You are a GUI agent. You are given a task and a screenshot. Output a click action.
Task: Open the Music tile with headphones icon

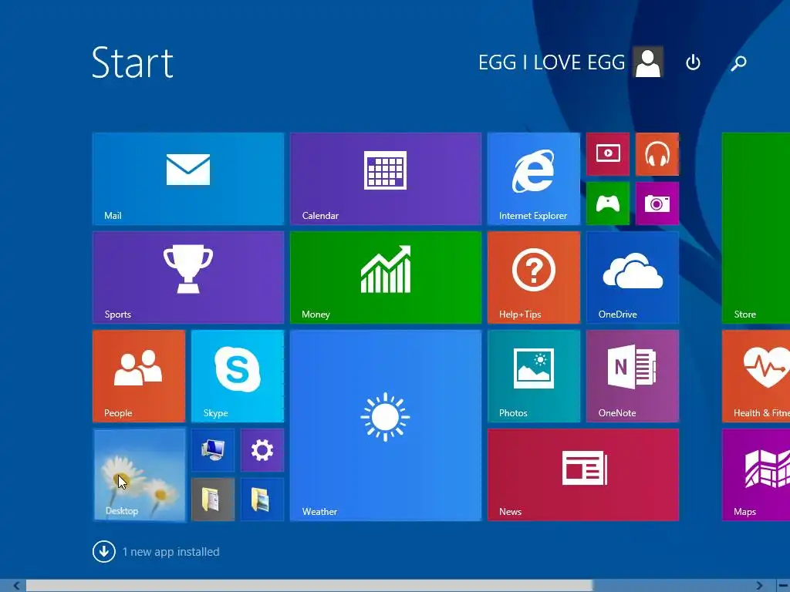pos(657,154)
